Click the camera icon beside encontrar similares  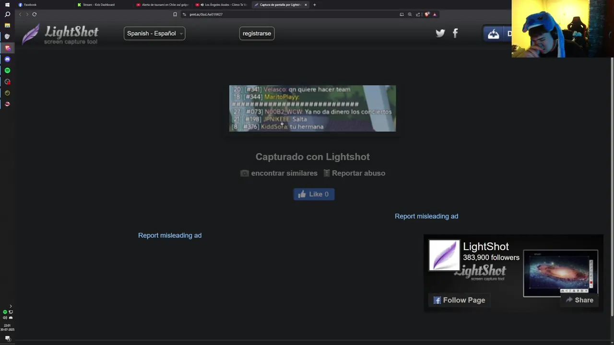coord(245,173)
